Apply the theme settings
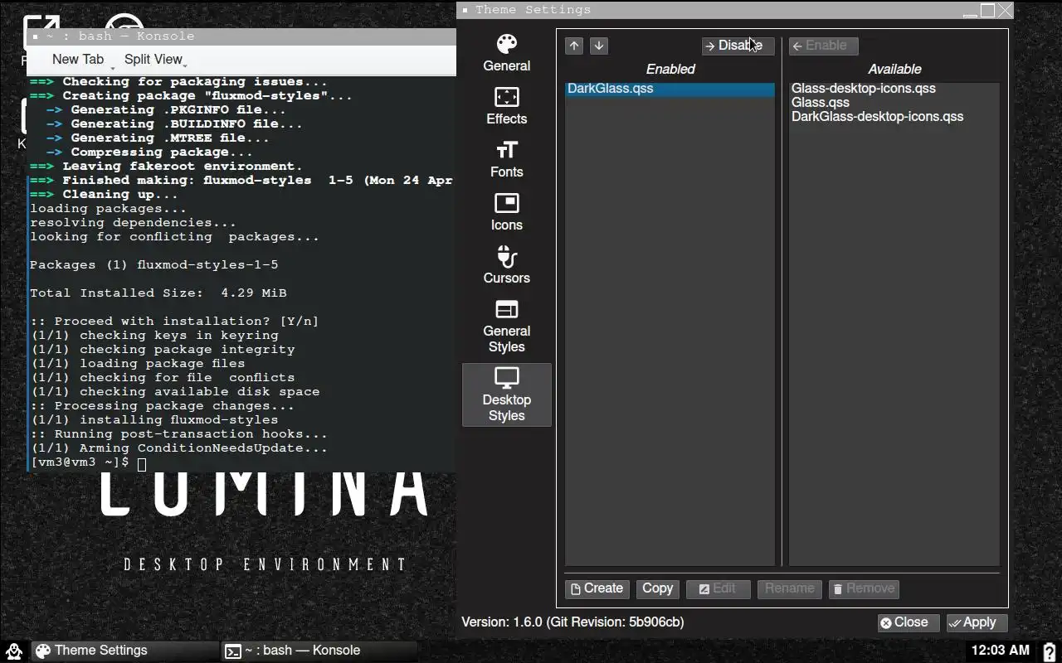 point(977,622)
